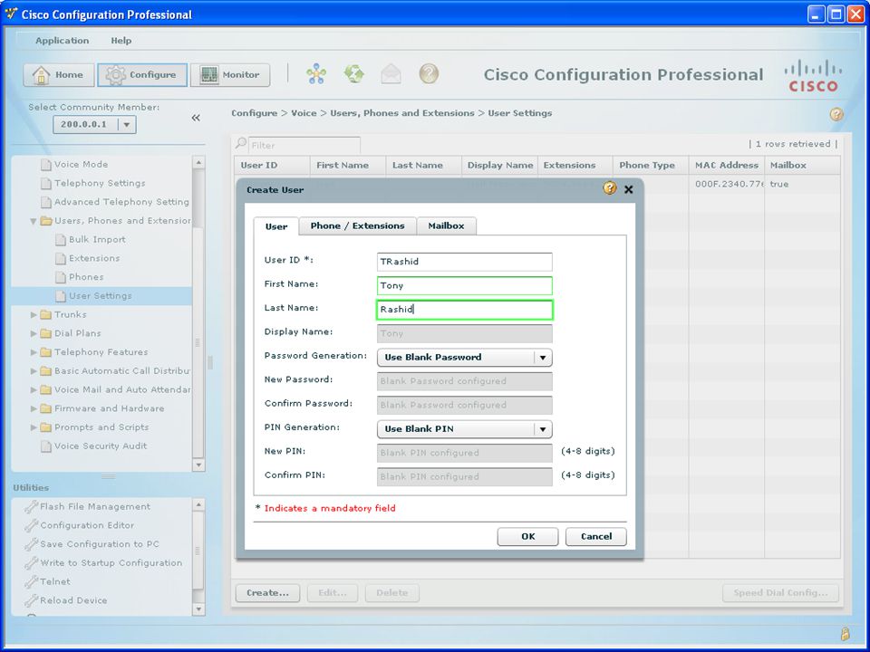
Task: Open PIN Generation dropdown
Action: [x=464, y=429]
